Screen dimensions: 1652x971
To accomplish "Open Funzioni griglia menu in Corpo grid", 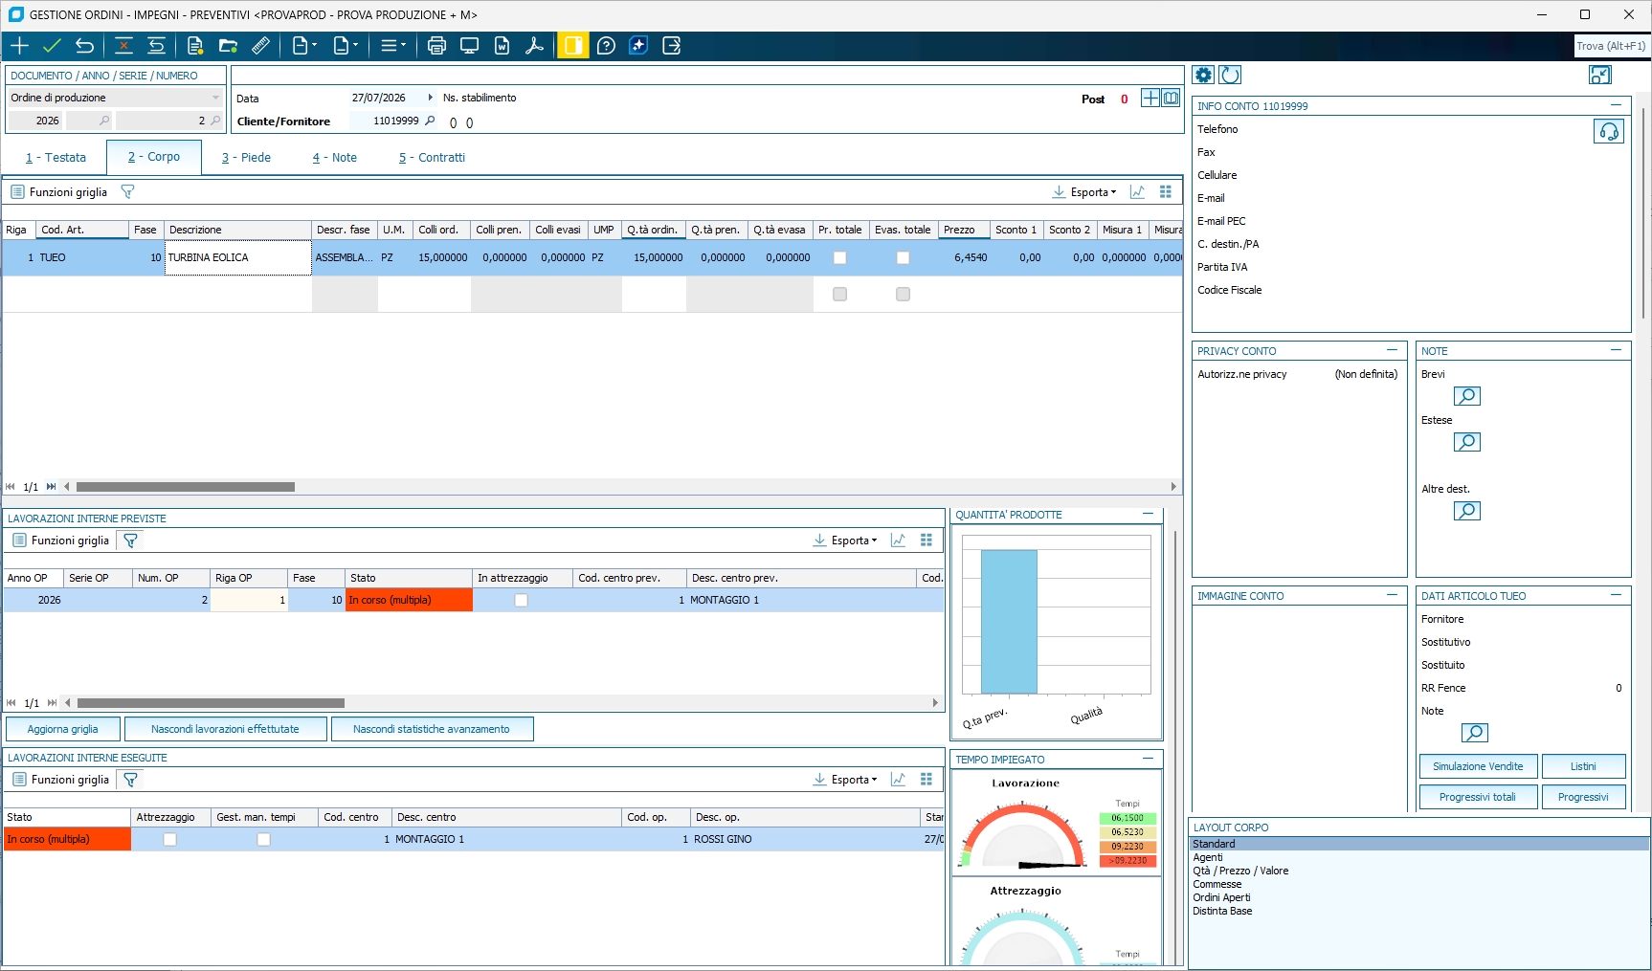I will point(59,192).
